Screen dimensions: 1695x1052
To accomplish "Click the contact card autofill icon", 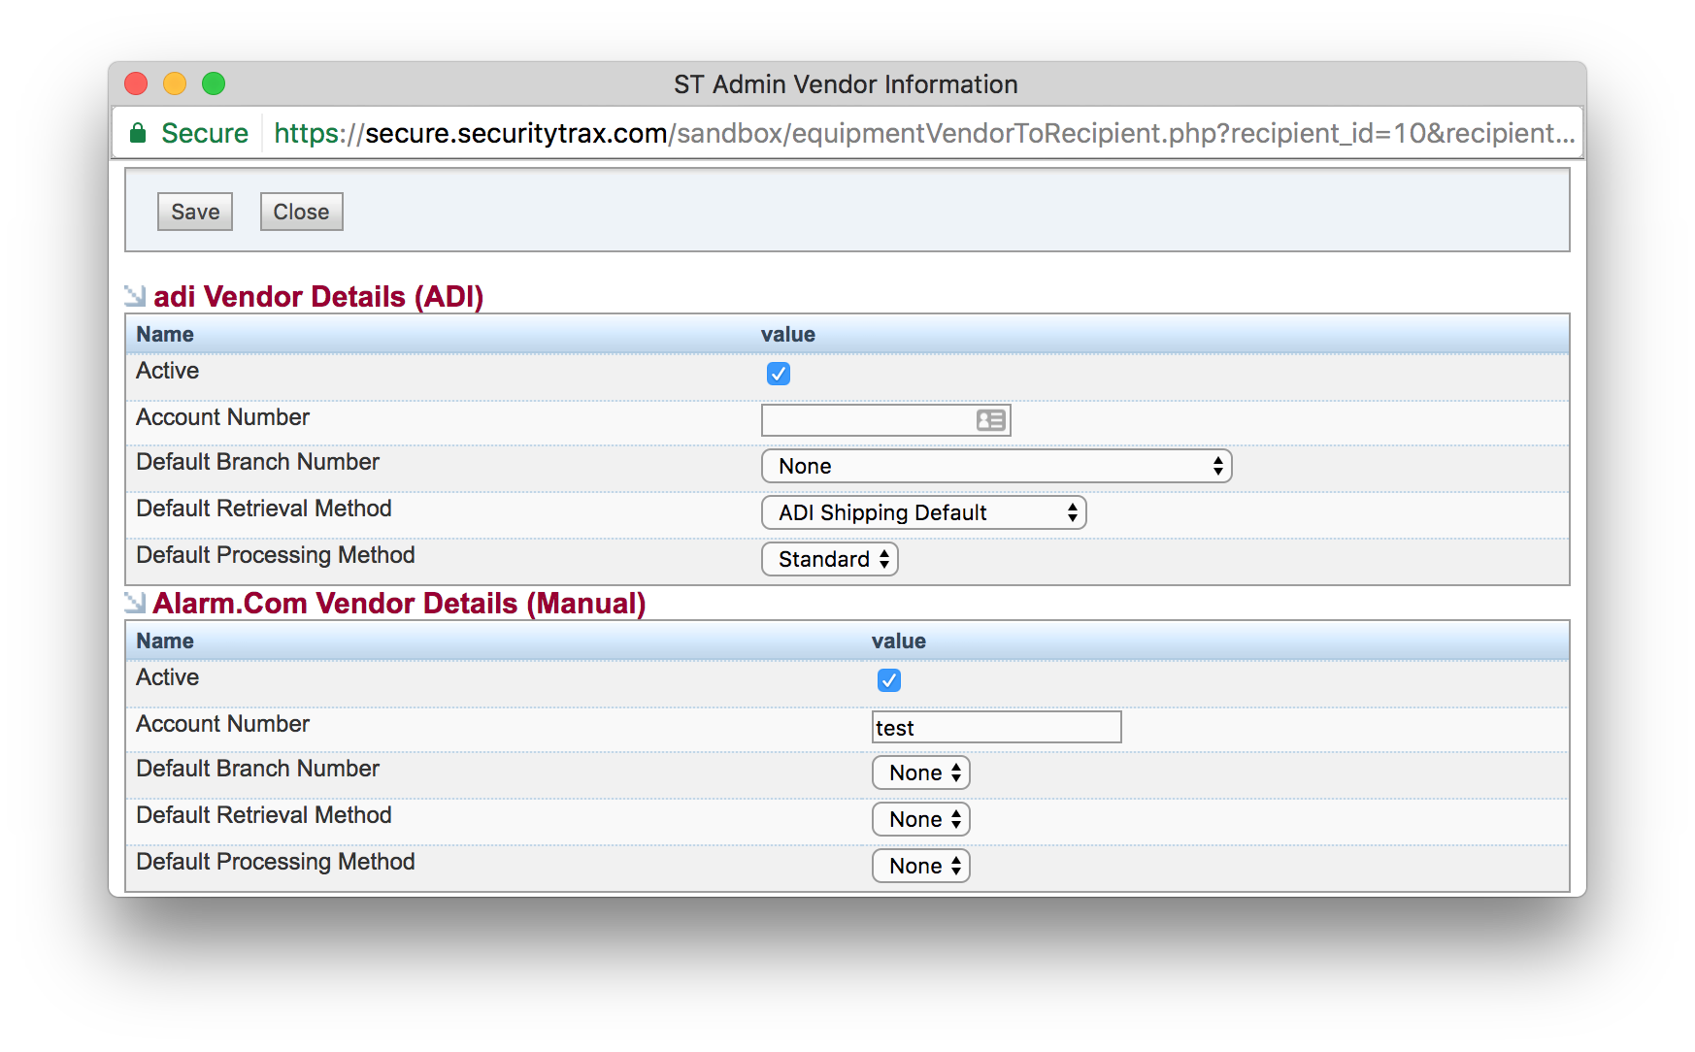I will point(990,420).
